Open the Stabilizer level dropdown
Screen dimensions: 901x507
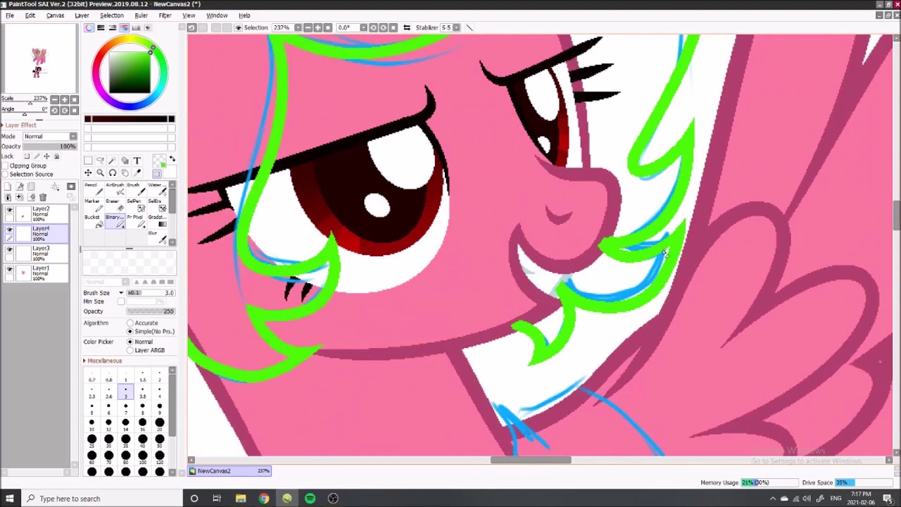tap(456, 27)
